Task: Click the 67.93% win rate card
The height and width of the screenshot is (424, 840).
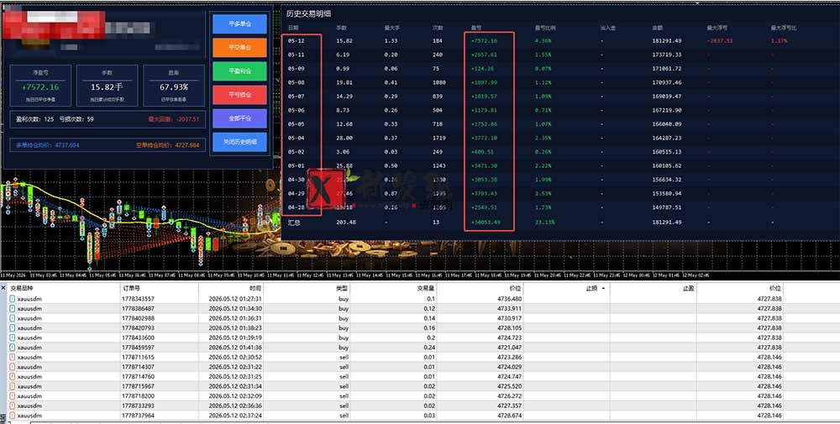Action: (x=174, y=86)
